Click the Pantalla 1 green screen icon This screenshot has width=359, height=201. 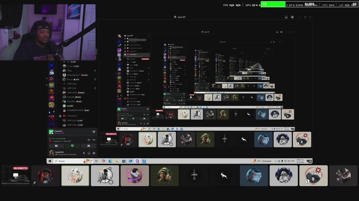click(51, 132)
